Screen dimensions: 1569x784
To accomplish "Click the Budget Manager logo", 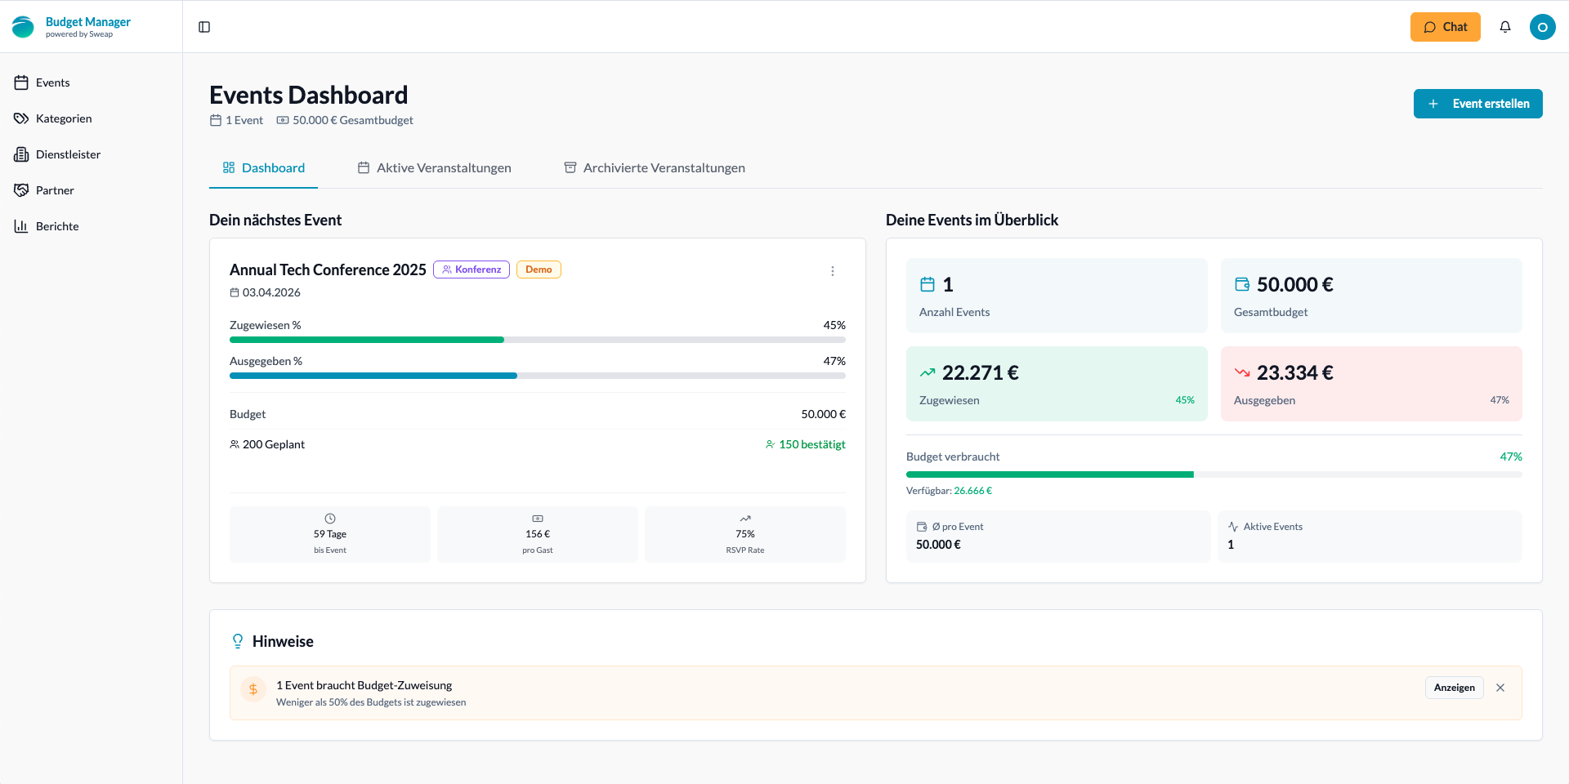I will 71,27.
